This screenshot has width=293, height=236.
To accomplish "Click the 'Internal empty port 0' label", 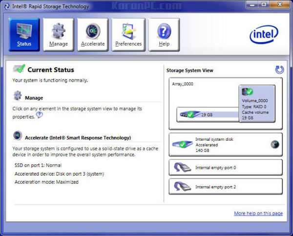I will click(216, 168).
